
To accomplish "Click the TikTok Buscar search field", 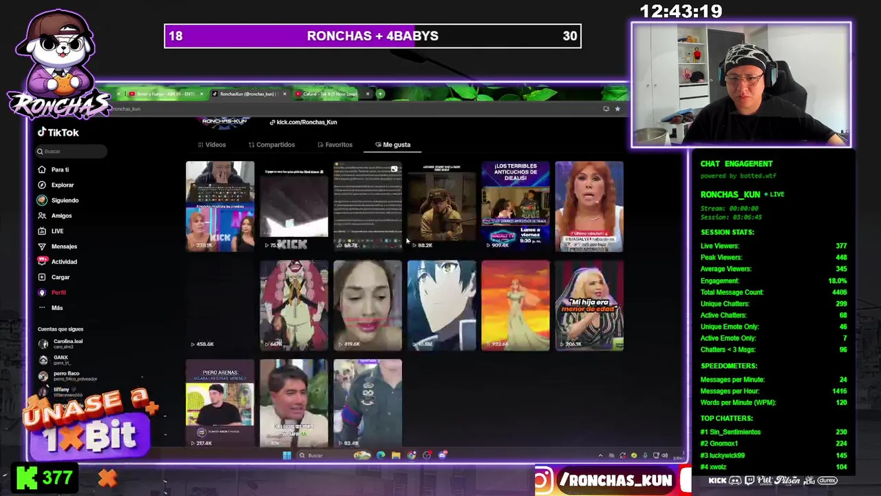I will click(x=72, y=151).
